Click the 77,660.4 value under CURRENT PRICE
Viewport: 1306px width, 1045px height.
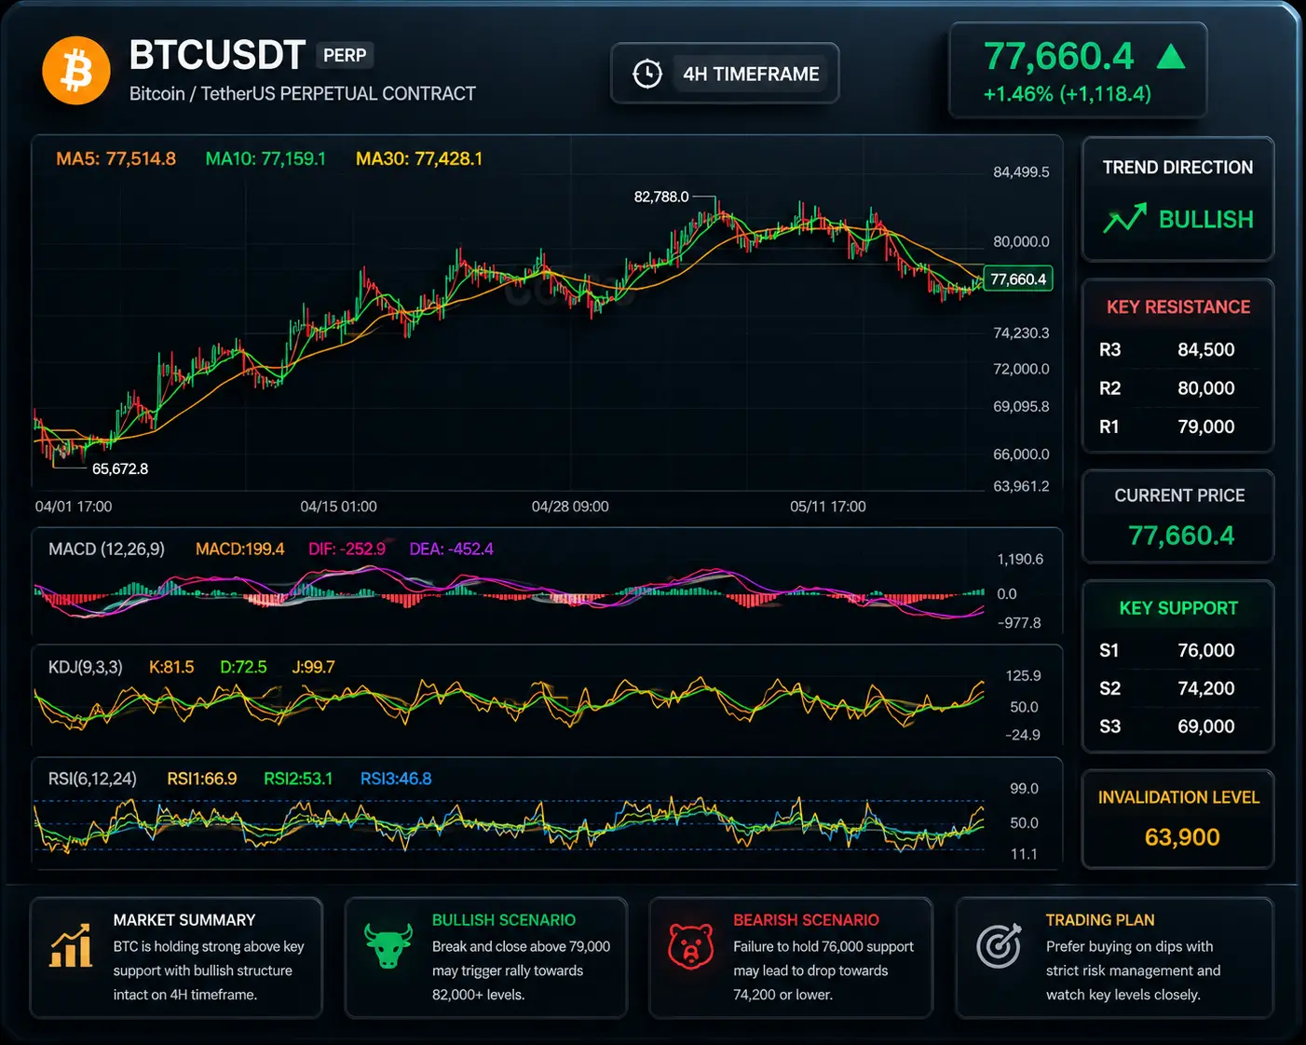(1181, 536)
